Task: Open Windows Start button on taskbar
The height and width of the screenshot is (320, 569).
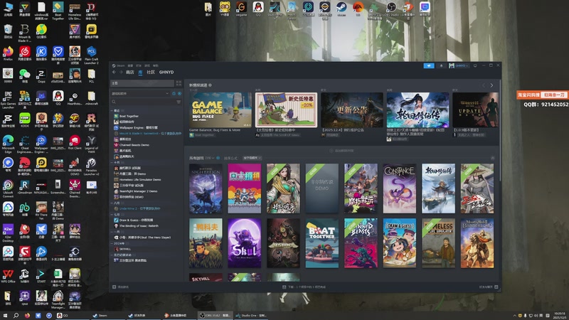Action: click(5, 316)
